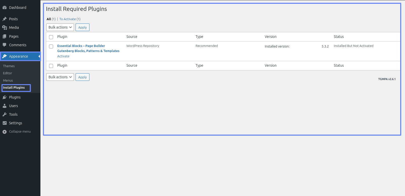405x196 pixels.
Task: Click the Version column header at top
Action: [271, 37]
